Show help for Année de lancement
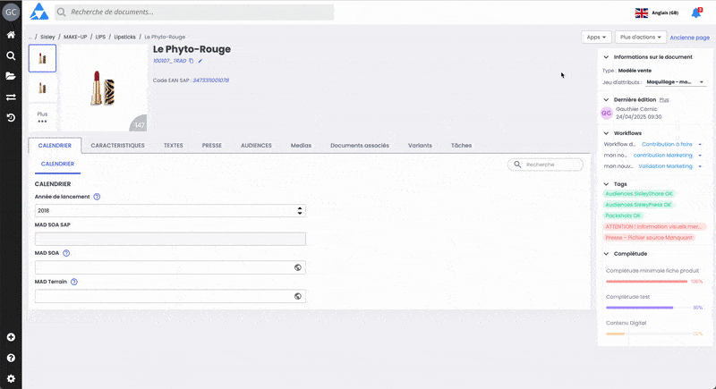This screenshot has height=389, width=716. (x=97, y=197)
